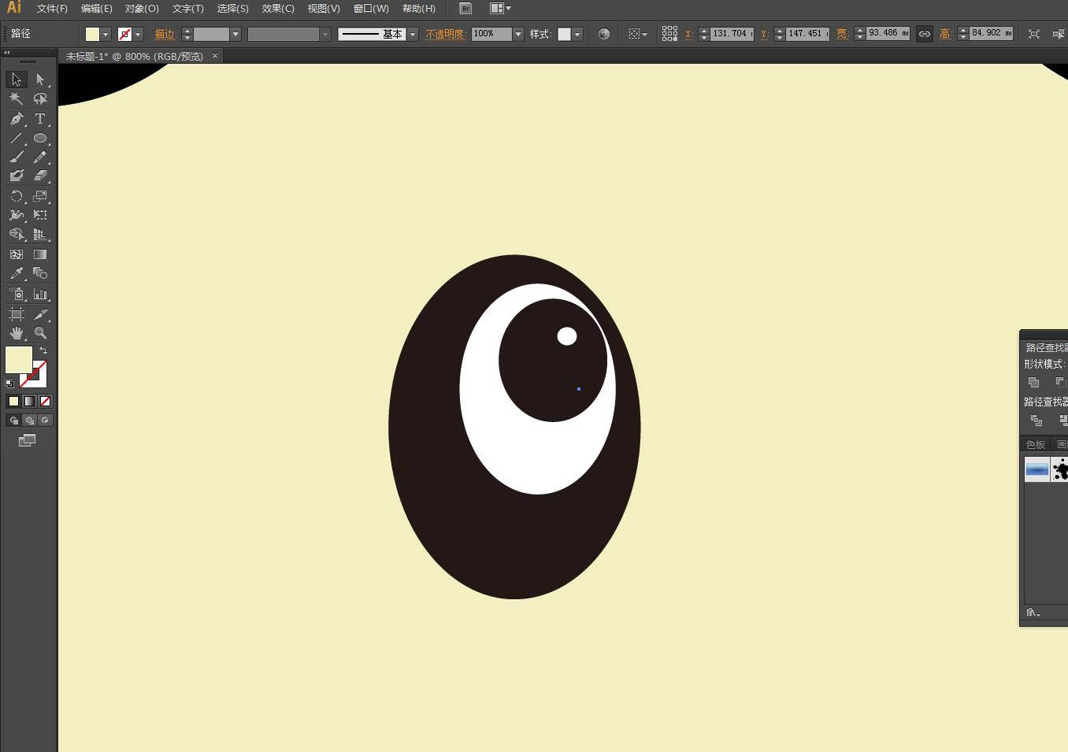The width and height of the screenshot is (1068, 752).
Task: Activate the Eyedropper tool
Action: pyautogui.click(x=17, y=274)
